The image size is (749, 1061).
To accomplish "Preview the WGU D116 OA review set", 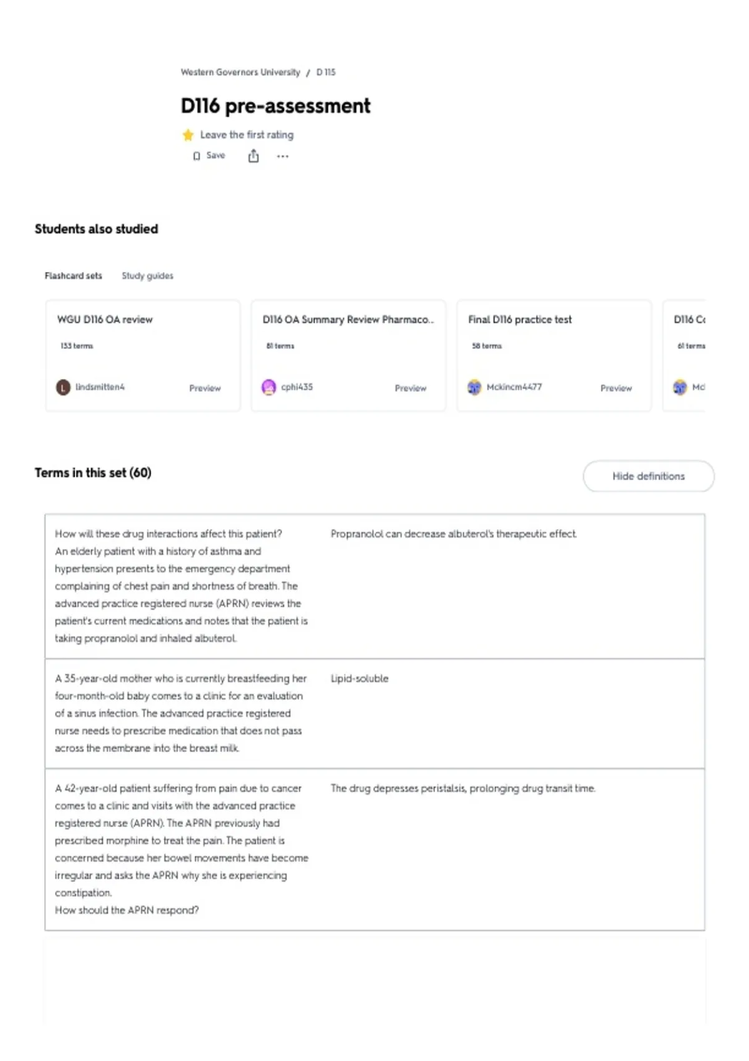I will point(205,388).
